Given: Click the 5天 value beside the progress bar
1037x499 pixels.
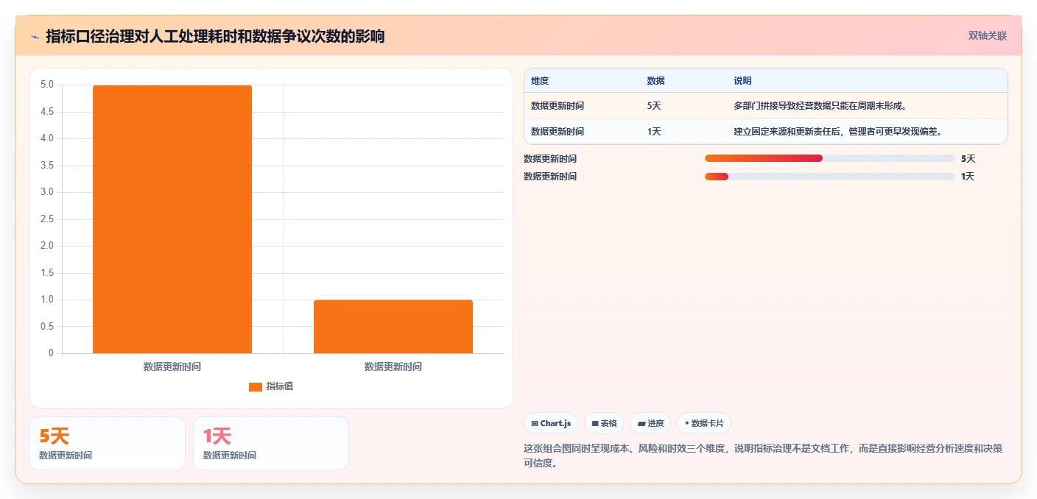Looking at the screenshot, I should tap(968, 158).
